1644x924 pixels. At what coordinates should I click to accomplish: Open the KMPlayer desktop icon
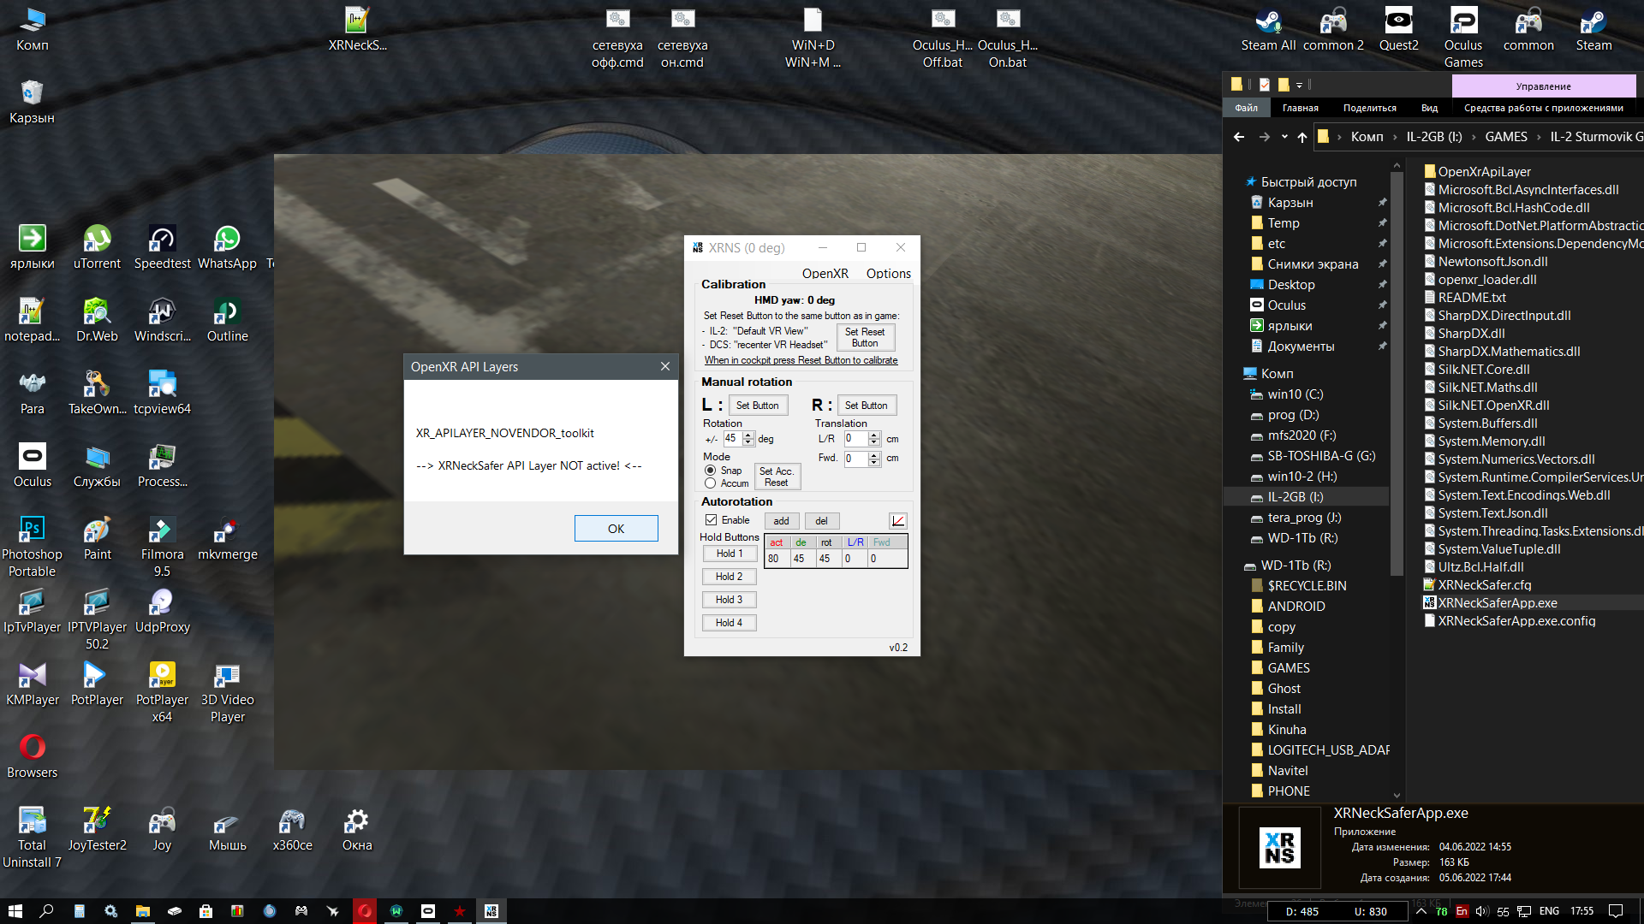coord(32,684)
